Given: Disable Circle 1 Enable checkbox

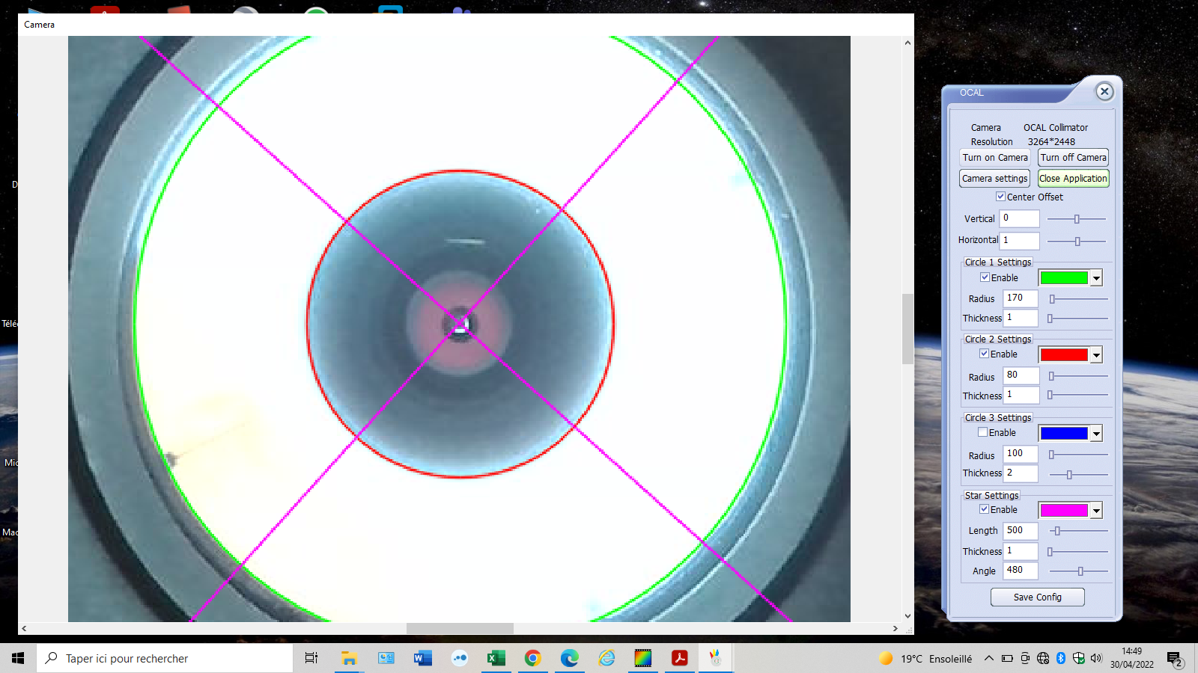Looking at the screenshot, I should (985, 277).
